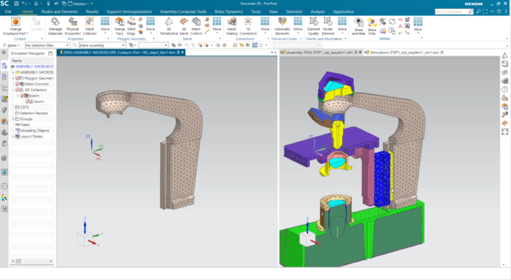Toggle the Mesh Controls checkbox
The image size is (511, 280).
pos(18,84)
